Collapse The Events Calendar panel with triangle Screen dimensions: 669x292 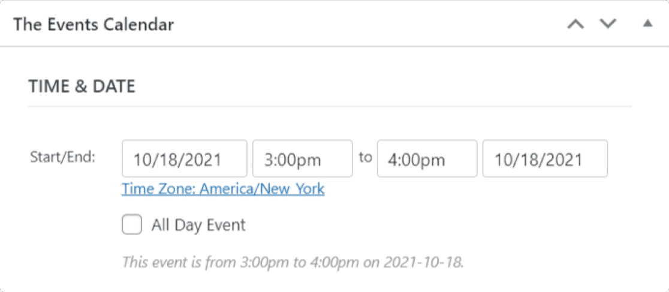tap(647, 24)
